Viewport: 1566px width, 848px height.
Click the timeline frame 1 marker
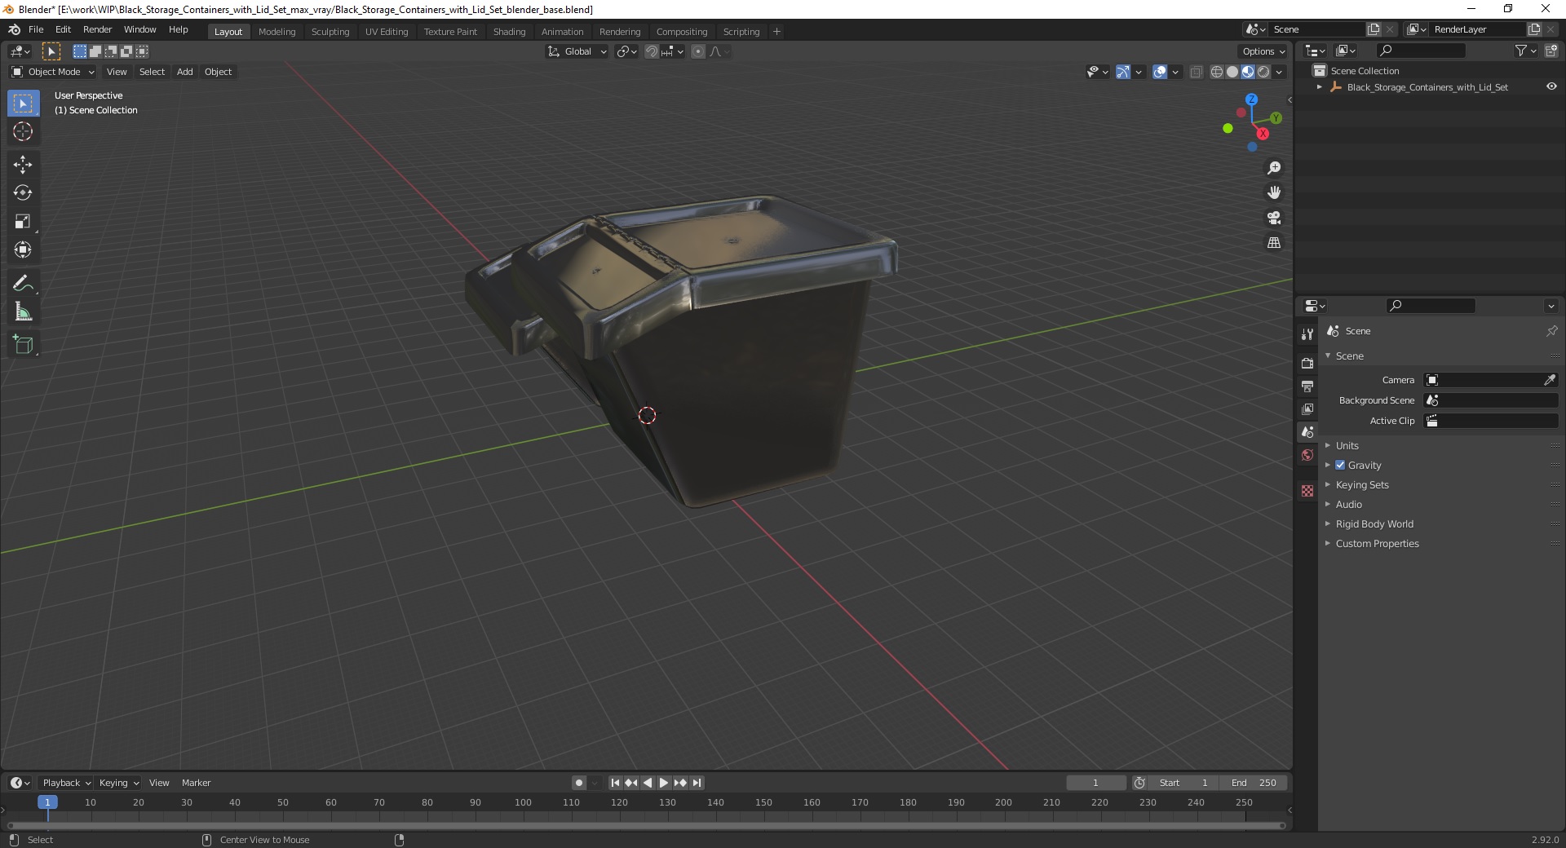pyautogui.click(x=47, y=802)
